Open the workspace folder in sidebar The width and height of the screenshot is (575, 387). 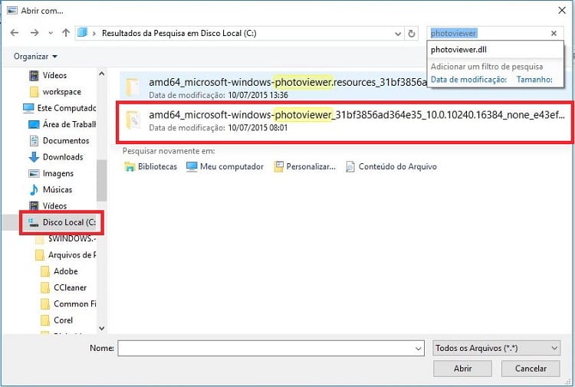(x=55, y=92)
